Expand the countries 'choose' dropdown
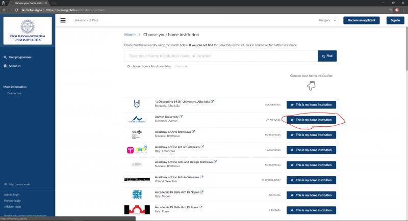Screen dimensions: 408x221 pos(181,66)
